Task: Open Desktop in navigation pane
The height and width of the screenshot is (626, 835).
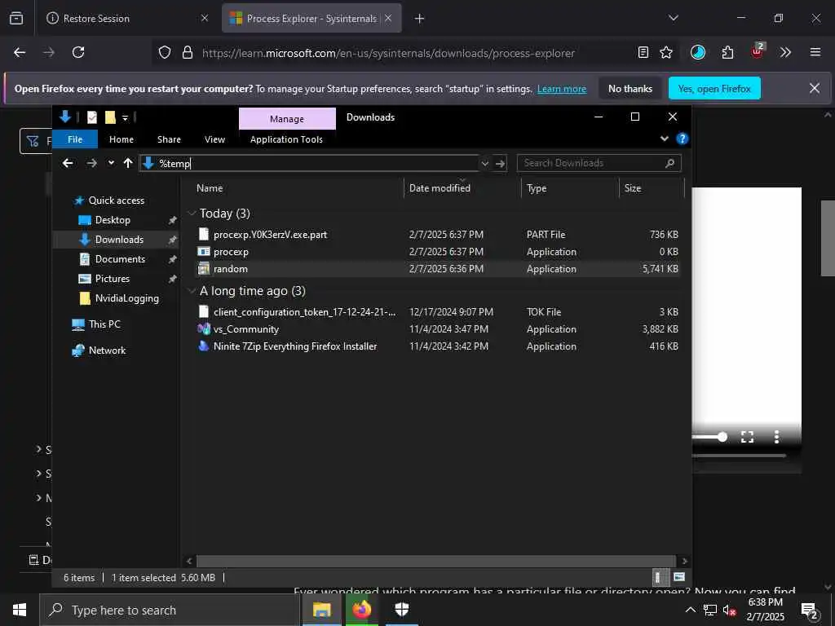Action: pos(112,220)
